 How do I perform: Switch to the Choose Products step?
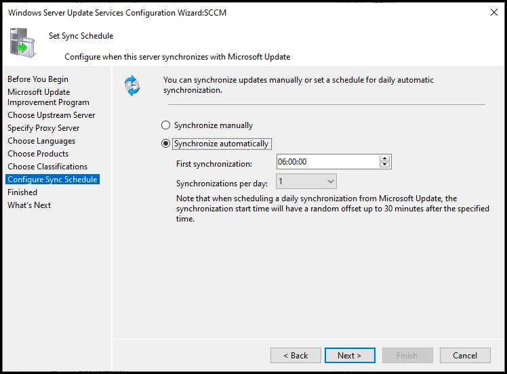tap(38, 154)
